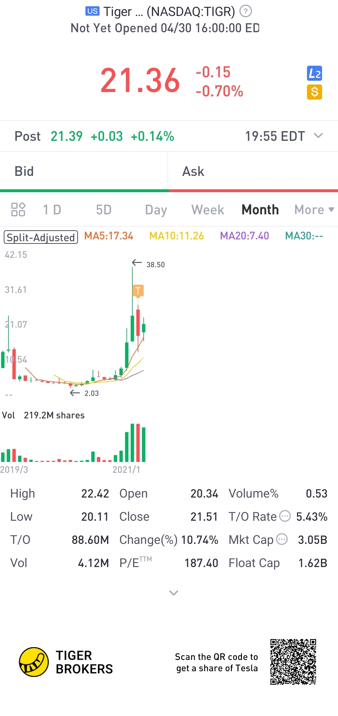This screenshot has width=338, height=716.
Task: Tap the orange T marker on the chart
Action: pos(138,291)
